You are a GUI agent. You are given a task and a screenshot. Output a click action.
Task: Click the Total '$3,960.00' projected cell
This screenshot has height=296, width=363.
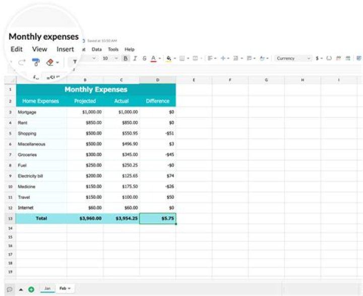click(85, 218)
